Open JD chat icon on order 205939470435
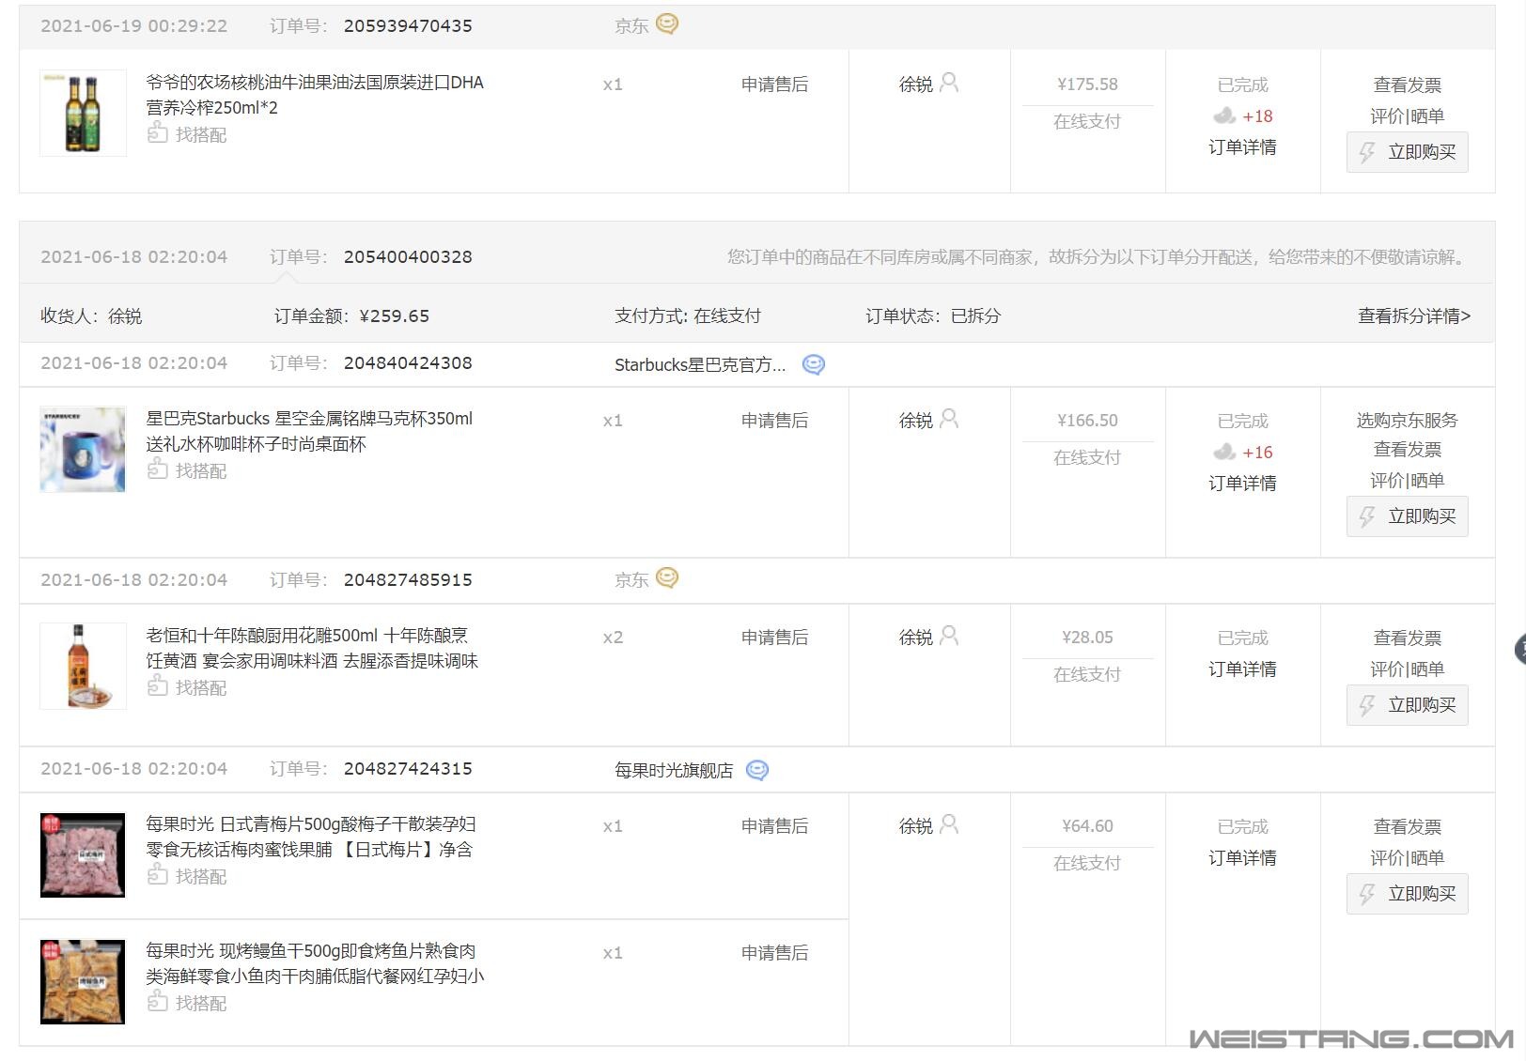This screenshot has height=1061, width=1526. coord(667,24)
